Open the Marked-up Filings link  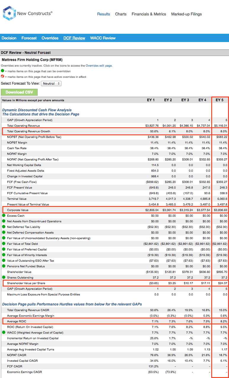[x=186, y=14]
